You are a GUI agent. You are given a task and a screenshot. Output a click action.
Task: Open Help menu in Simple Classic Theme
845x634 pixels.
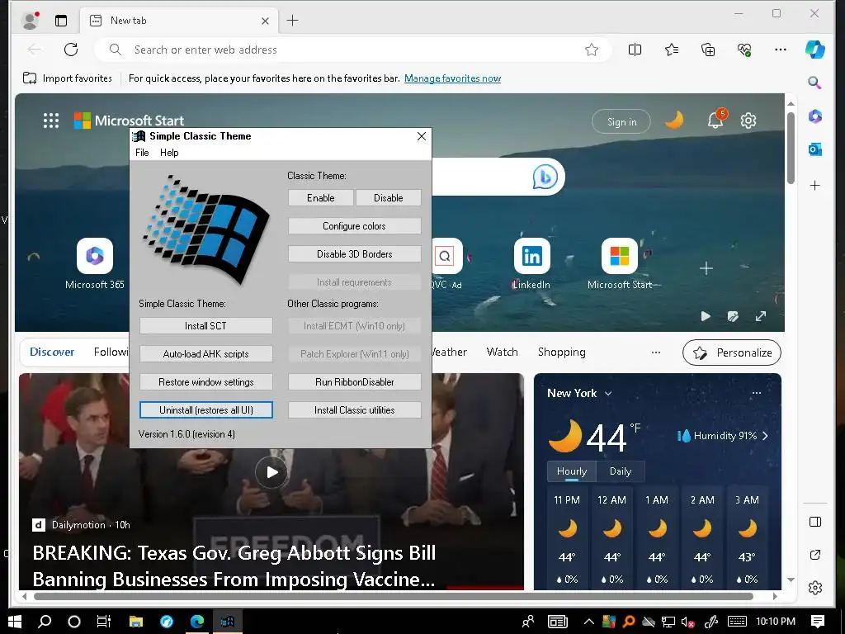[169, 153]
